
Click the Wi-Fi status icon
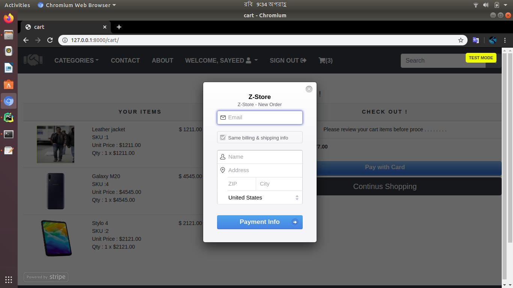[x=476, y=5]
